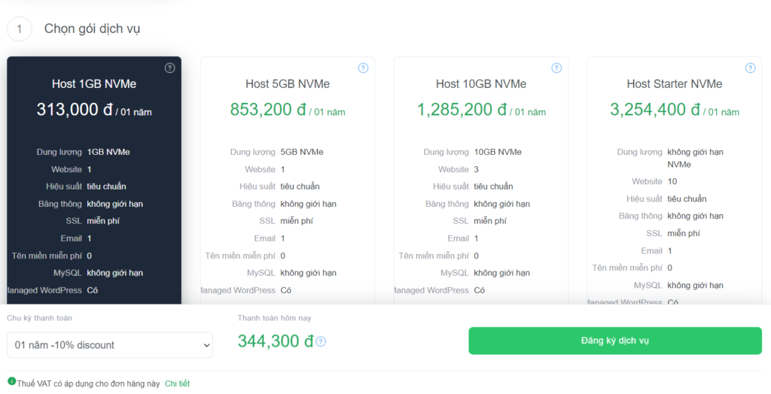The height and width of the screenshot is (394, 771).
Task: Click 'MySQL' label in Host Starter card
Action: pos(648,286)
